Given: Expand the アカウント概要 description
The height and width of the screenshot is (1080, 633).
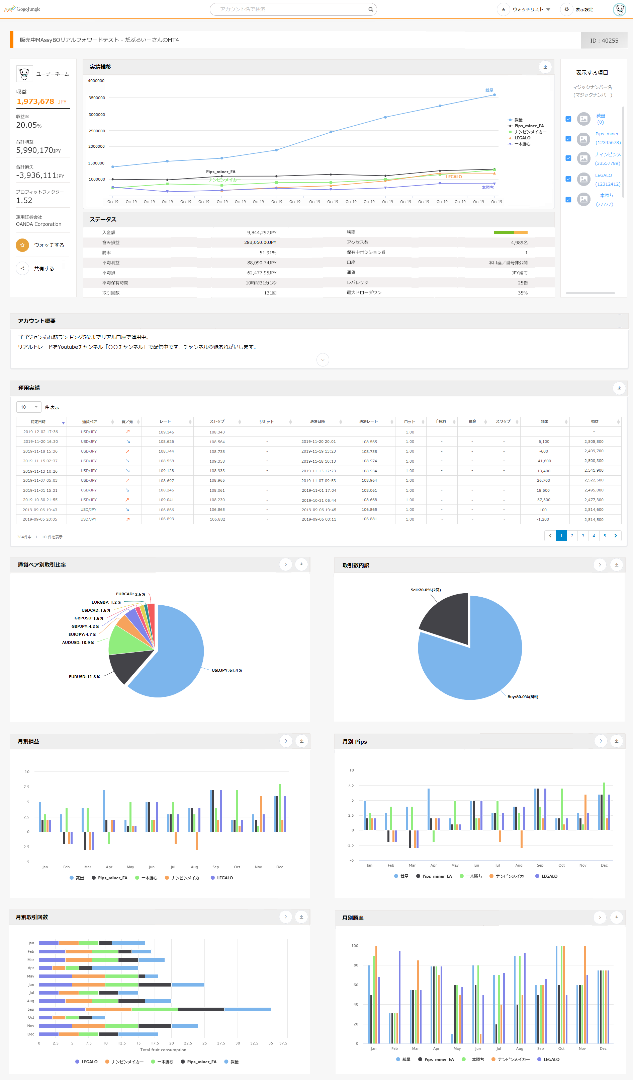Looking at the screenshot, I should point(323,359).
